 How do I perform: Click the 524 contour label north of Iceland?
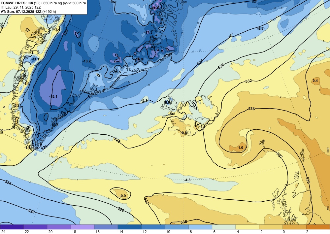click(200, 62)
